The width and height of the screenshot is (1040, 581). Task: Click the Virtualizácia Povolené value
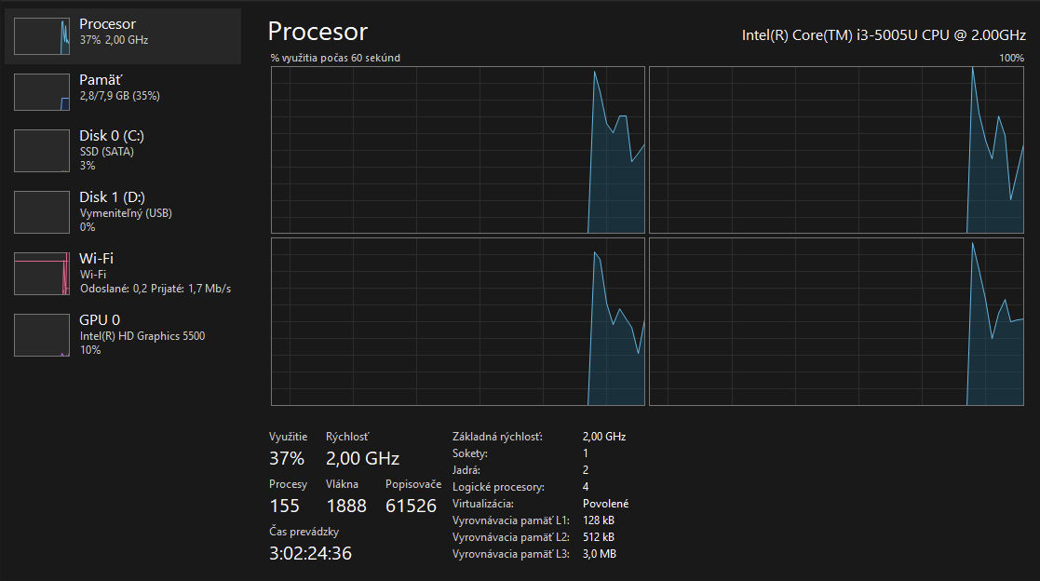(605, 504)
